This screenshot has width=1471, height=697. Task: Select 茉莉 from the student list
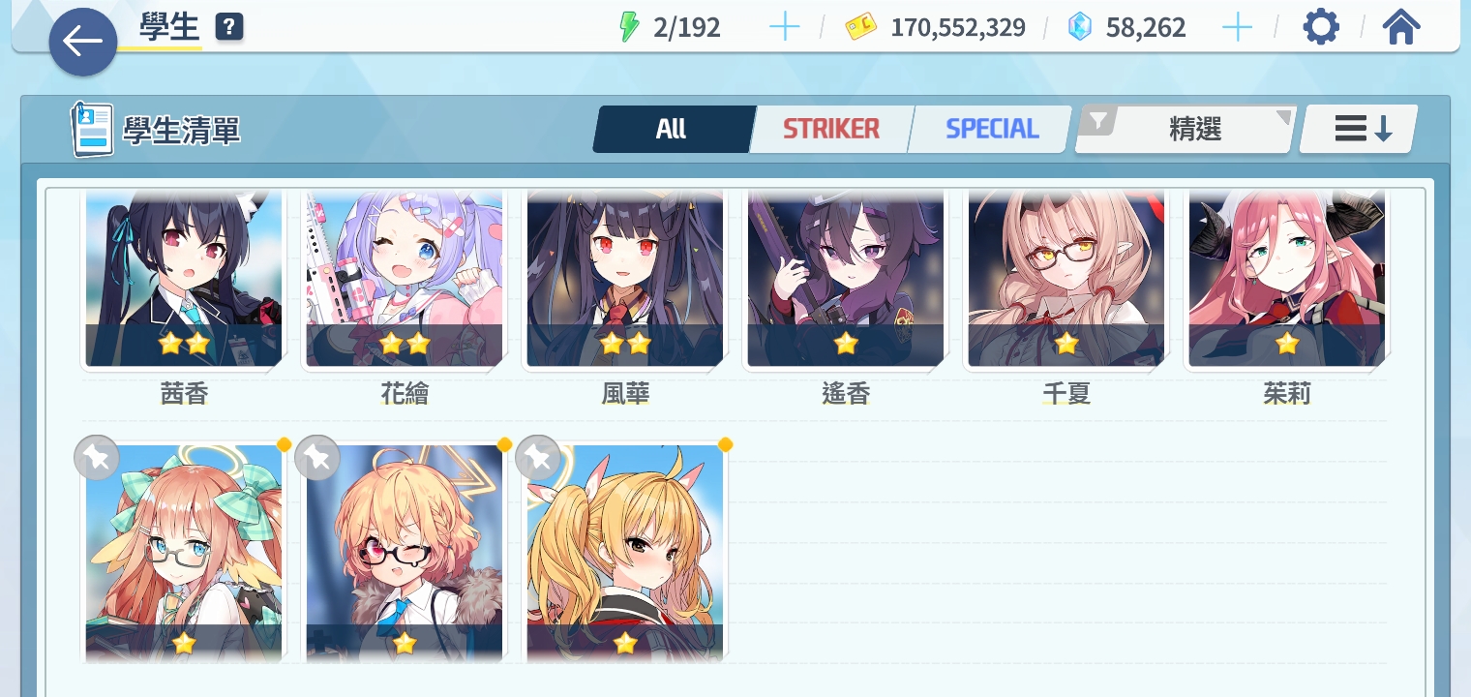click(x=1287, y=279)
